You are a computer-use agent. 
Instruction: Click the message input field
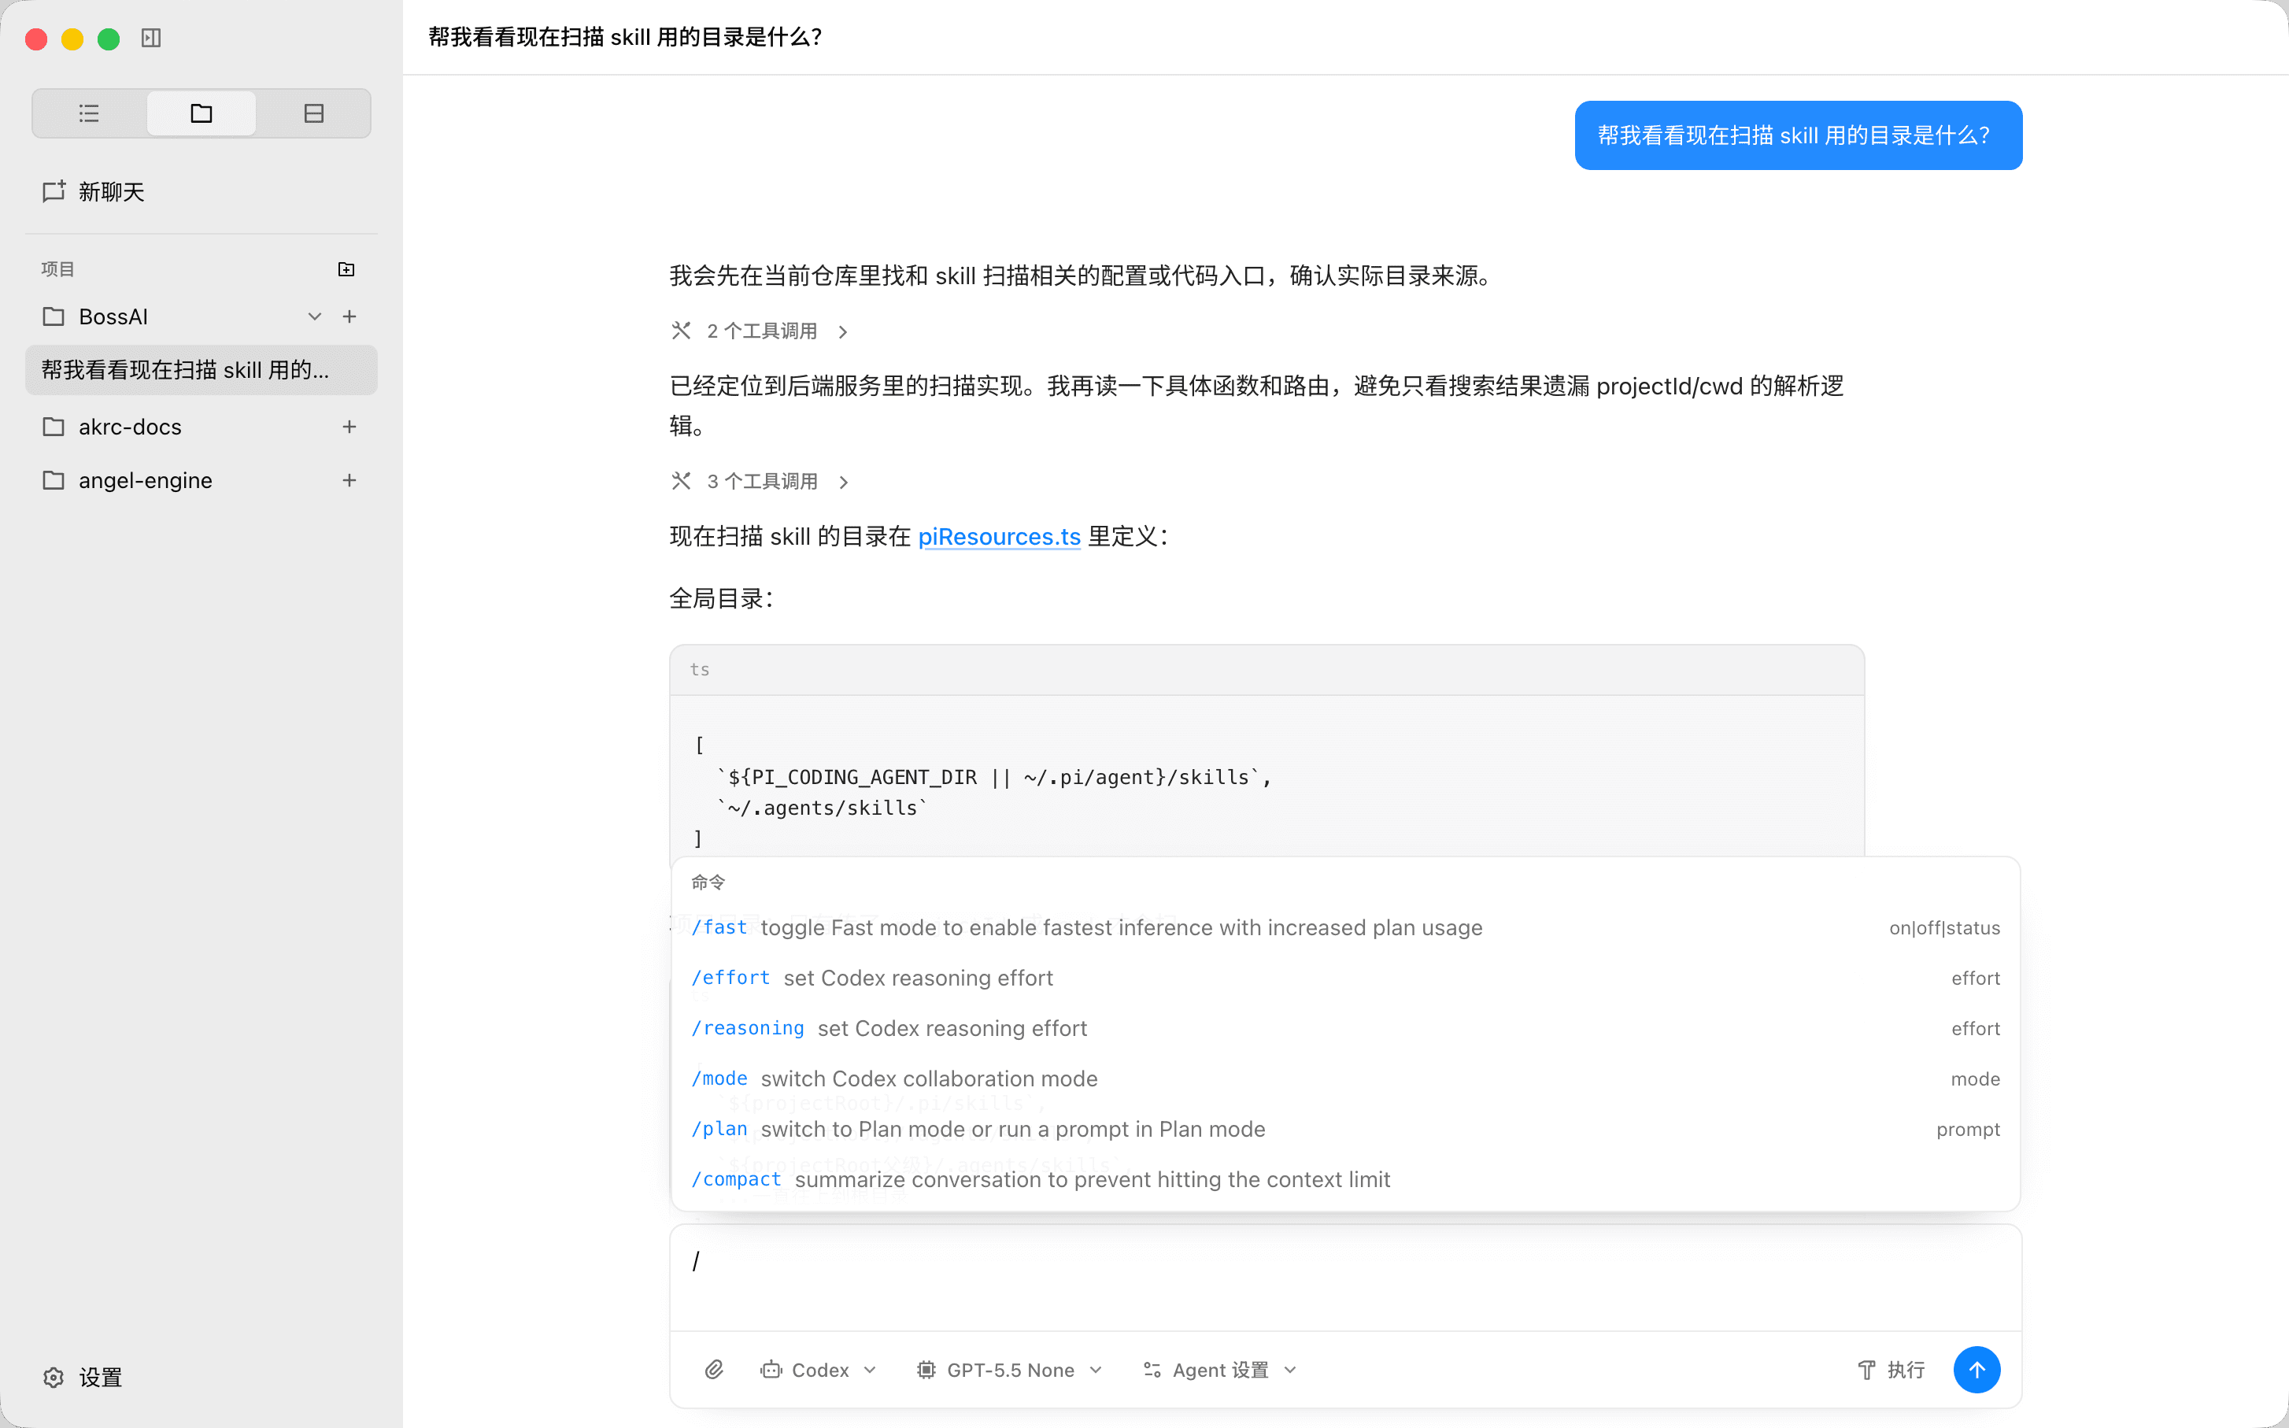pyautogui.click(x=1344, y=1278)
